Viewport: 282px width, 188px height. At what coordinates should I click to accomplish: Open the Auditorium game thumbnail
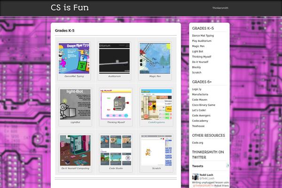click(114, 58)
